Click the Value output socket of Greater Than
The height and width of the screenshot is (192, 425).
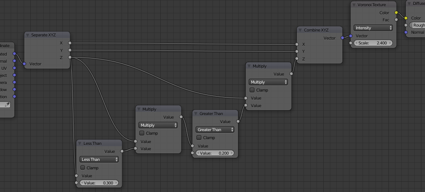(237, 121)
